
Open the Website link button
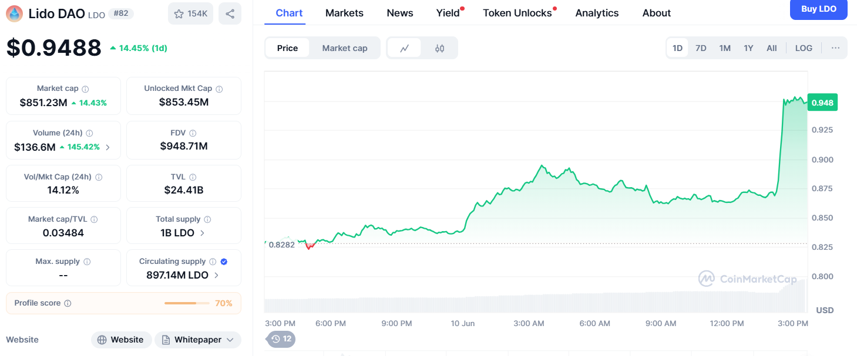pyautogui.click(x=121, y=340)
